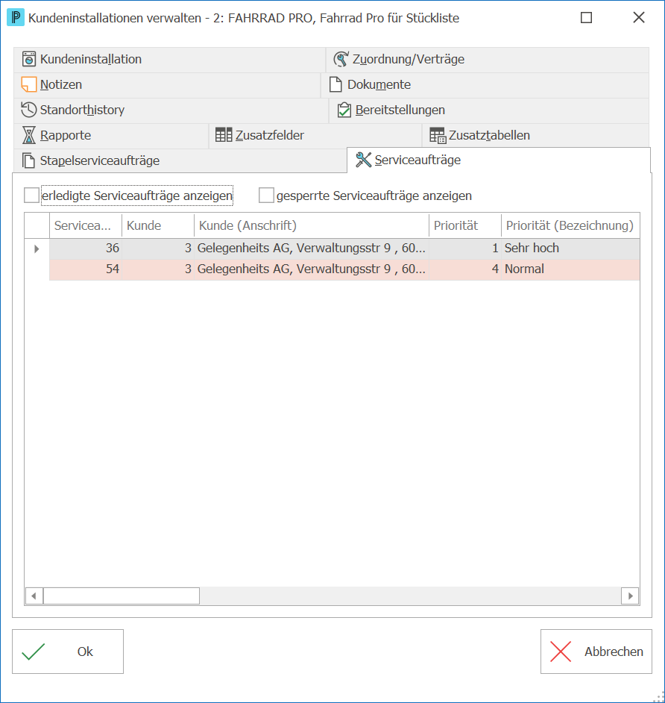
Task: Confirm with the Ok button
Action: tap(68, 652)
